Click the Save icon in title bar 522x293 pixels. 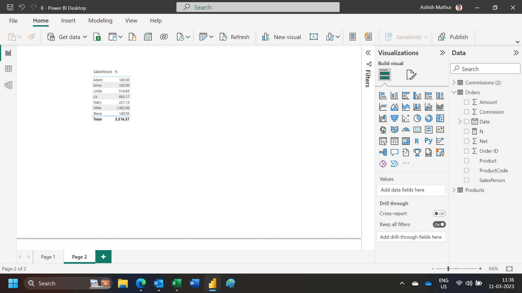point(10,7)
